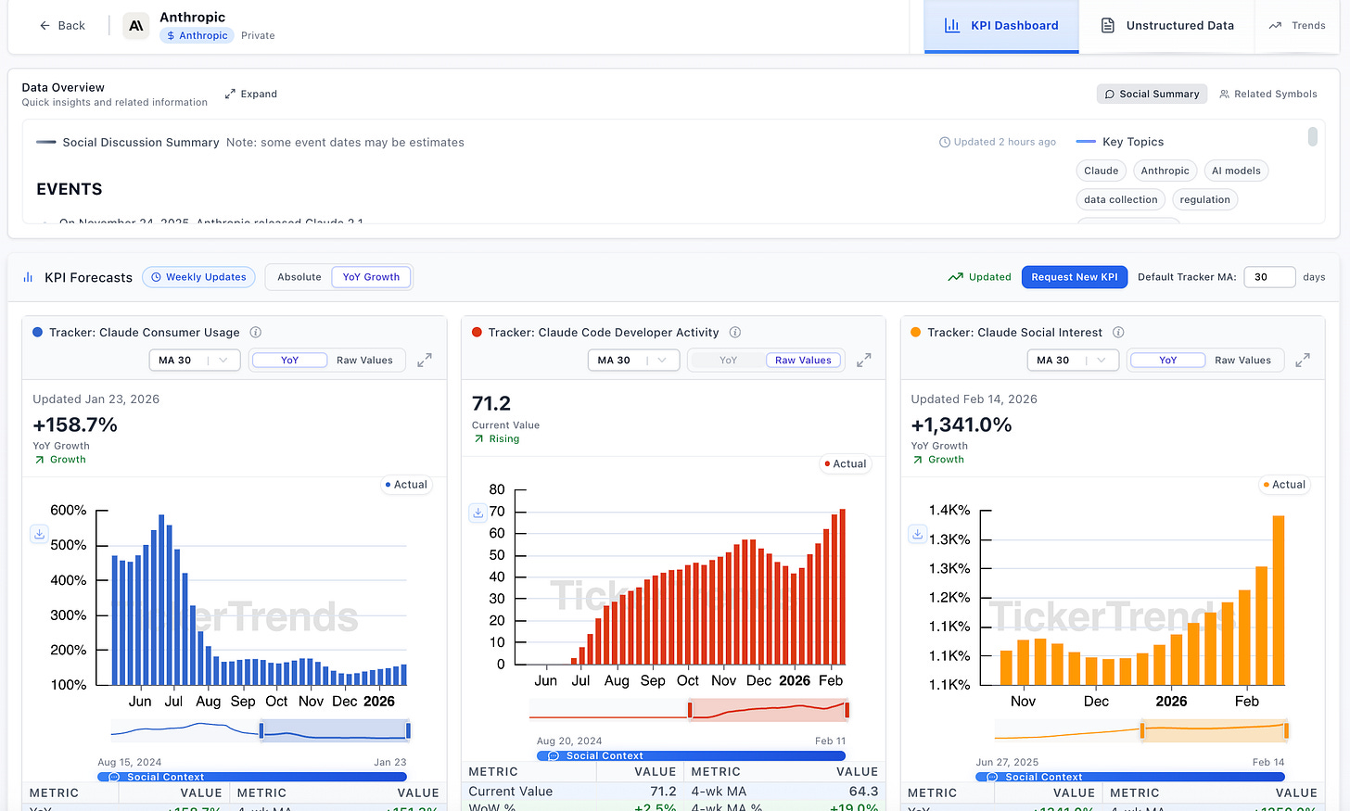1350x811 pixels.
Task: Open the Unstructured Data tab
Action: (1167, 26)
